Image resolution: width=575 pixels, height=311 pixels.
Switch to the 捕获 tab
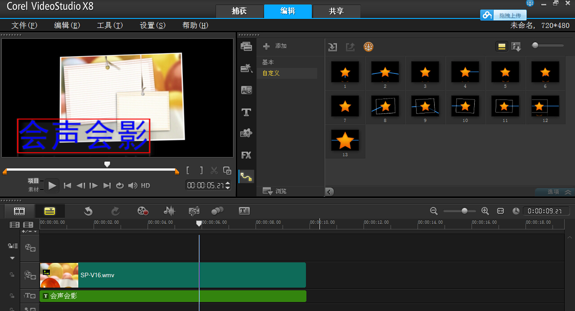tap(239, 11)
